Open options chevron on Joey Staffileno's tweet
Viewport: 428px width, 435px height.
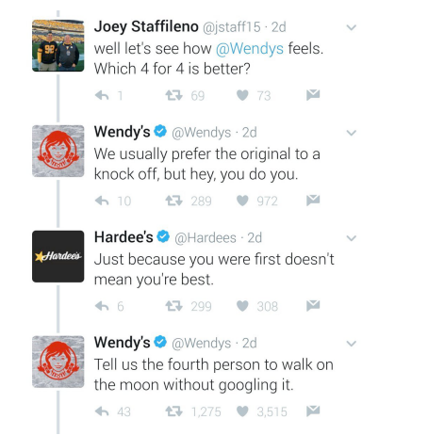point(351,27)
